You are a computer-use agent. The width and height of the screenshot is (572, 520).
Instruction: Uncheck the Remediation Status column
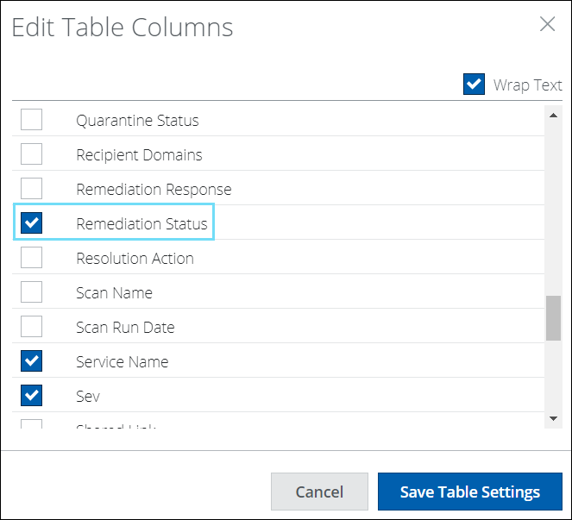(32, 223)
